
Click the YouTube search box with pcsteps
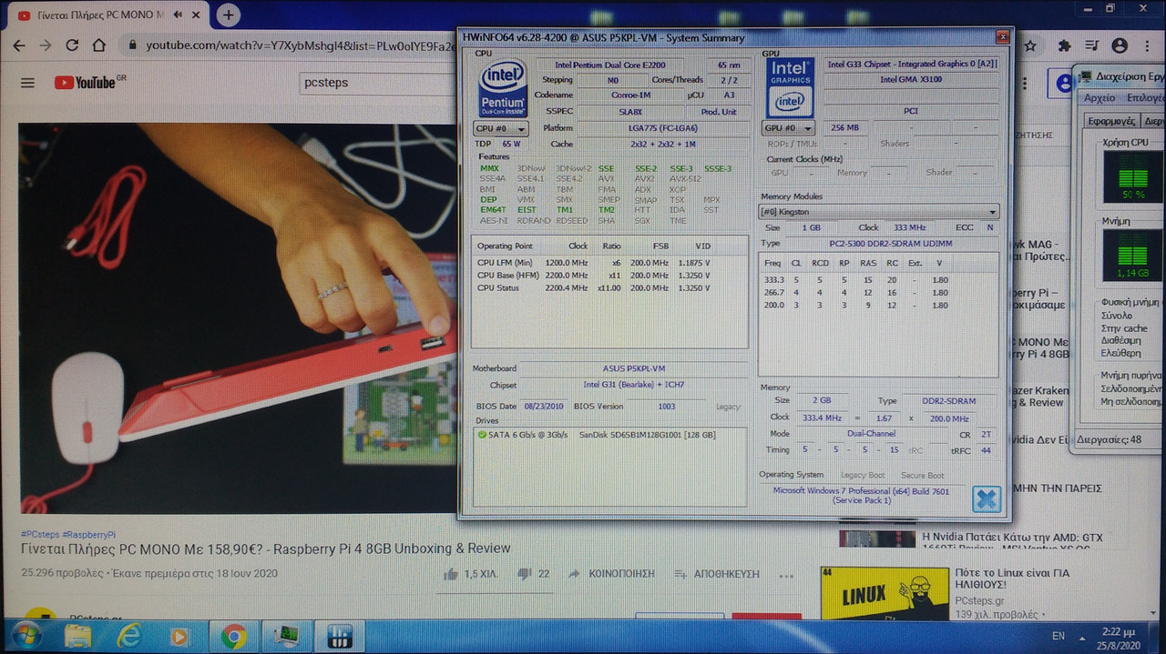coord(378,83)
